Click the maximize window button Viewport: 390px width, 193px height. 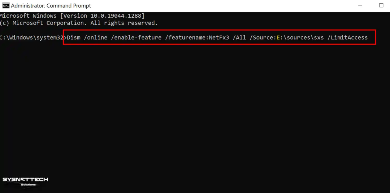coord(381,5)
